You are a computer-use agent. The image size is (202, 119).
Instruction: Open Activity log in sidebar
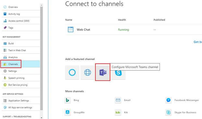click(21, 14)
